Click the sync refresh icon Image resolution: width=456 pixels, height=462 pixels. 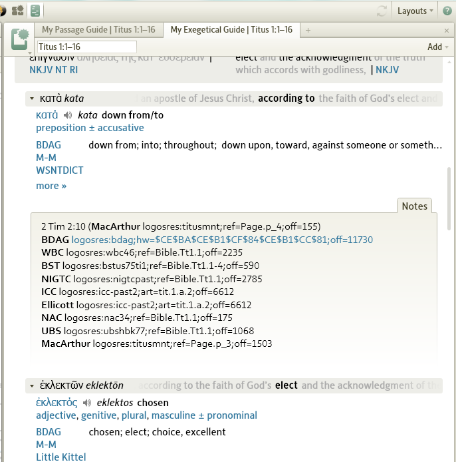pos(382,11)
